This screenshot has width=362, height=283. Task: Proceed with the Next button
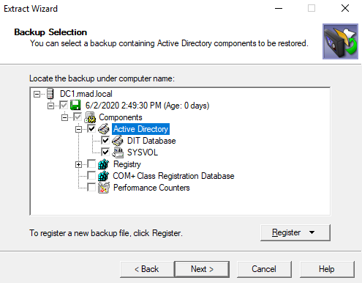(202, 269)
